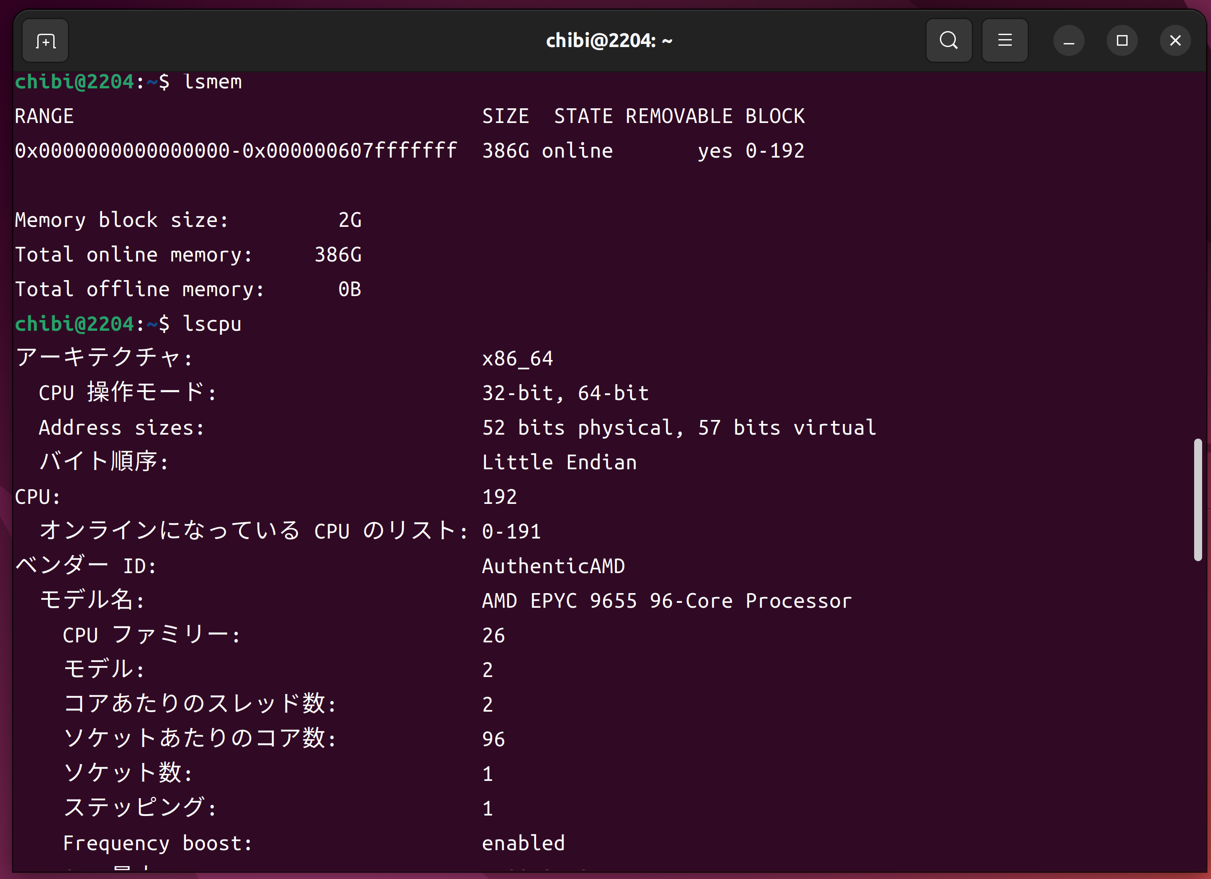Click the x86_64 architecture value
Viewport: 1211px width, 879px height.
pyautogui.click(x=517, y=358)
